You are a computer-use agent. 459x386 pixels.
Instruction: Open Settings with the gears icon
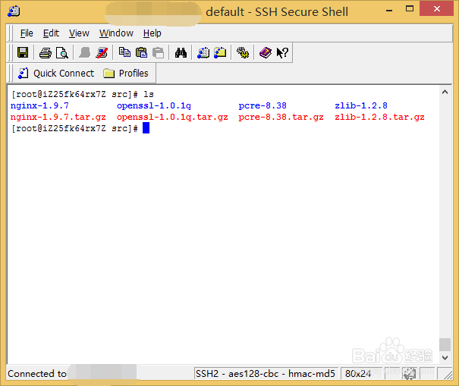click(x=243, y=52)
